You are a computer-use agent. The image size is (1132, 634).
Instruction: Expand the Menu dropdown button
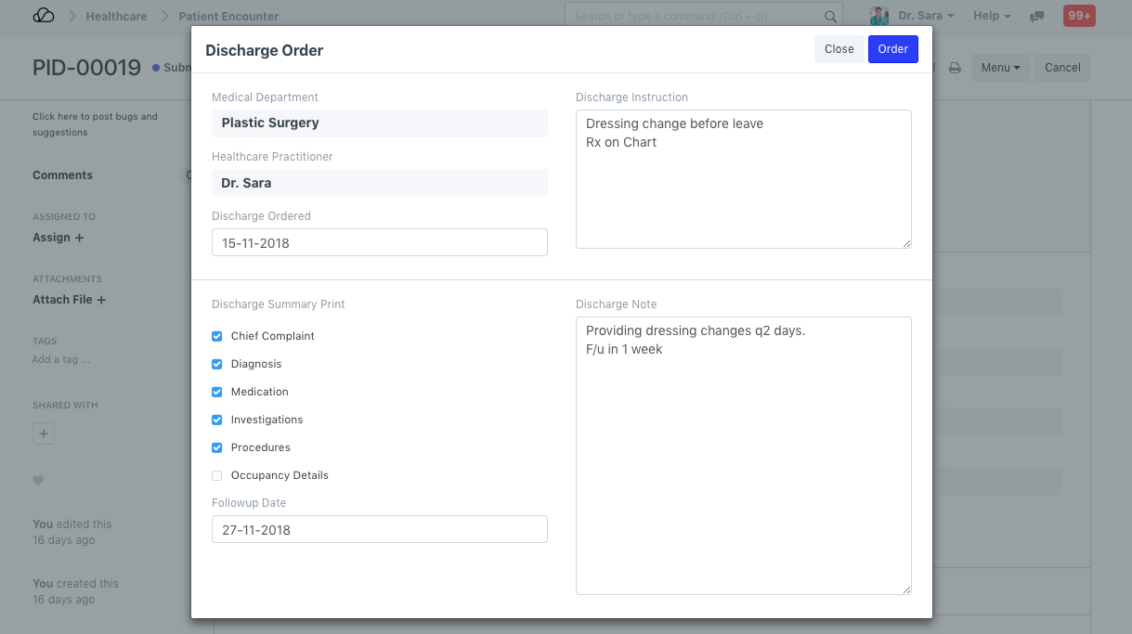[1000, 68]
